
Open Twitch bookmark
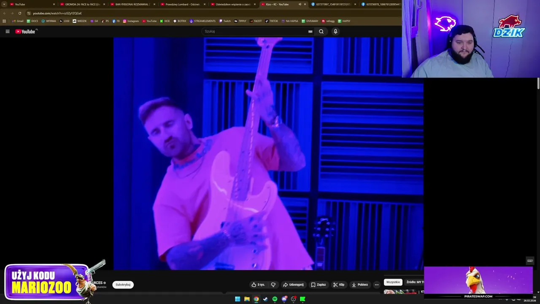tap(225, 21)
